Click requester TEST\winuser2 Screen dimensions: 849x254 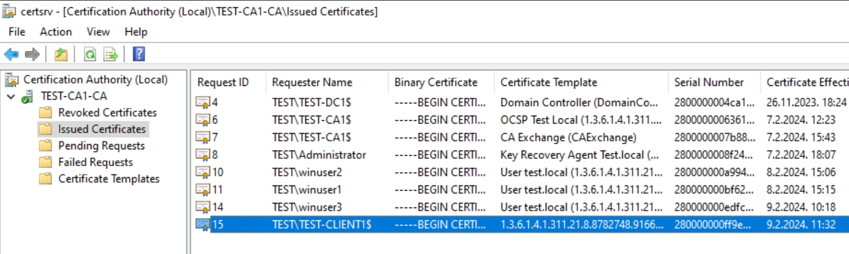coord(307,172)
